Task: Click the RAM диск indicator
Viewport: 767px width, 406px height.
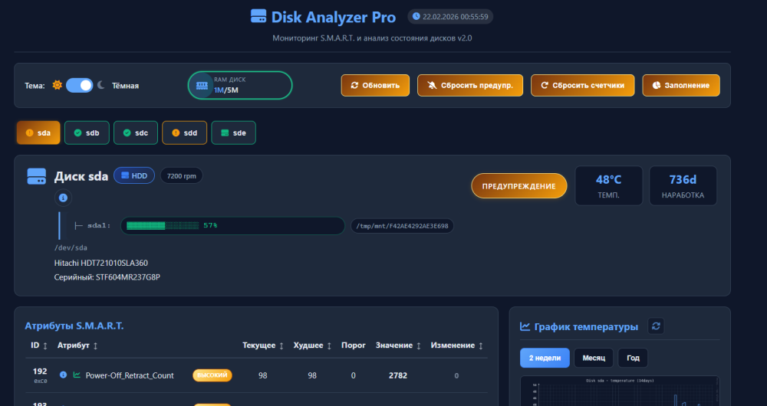Action: click(240, 85)
